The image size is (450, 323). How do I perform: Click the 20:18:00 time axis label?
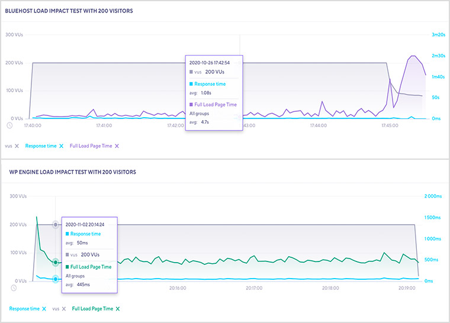(x=330, y=288)
